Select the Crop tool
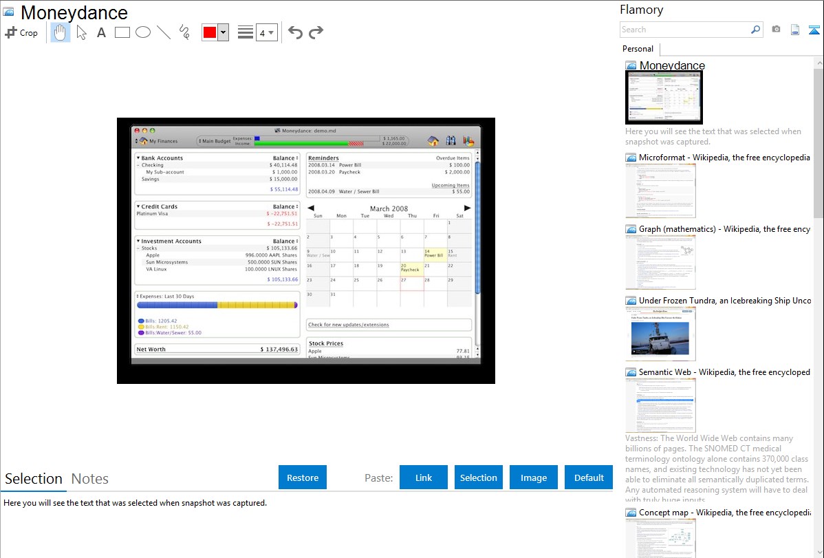Viewport: 824px width, 558px height. (x=21, y=32)
